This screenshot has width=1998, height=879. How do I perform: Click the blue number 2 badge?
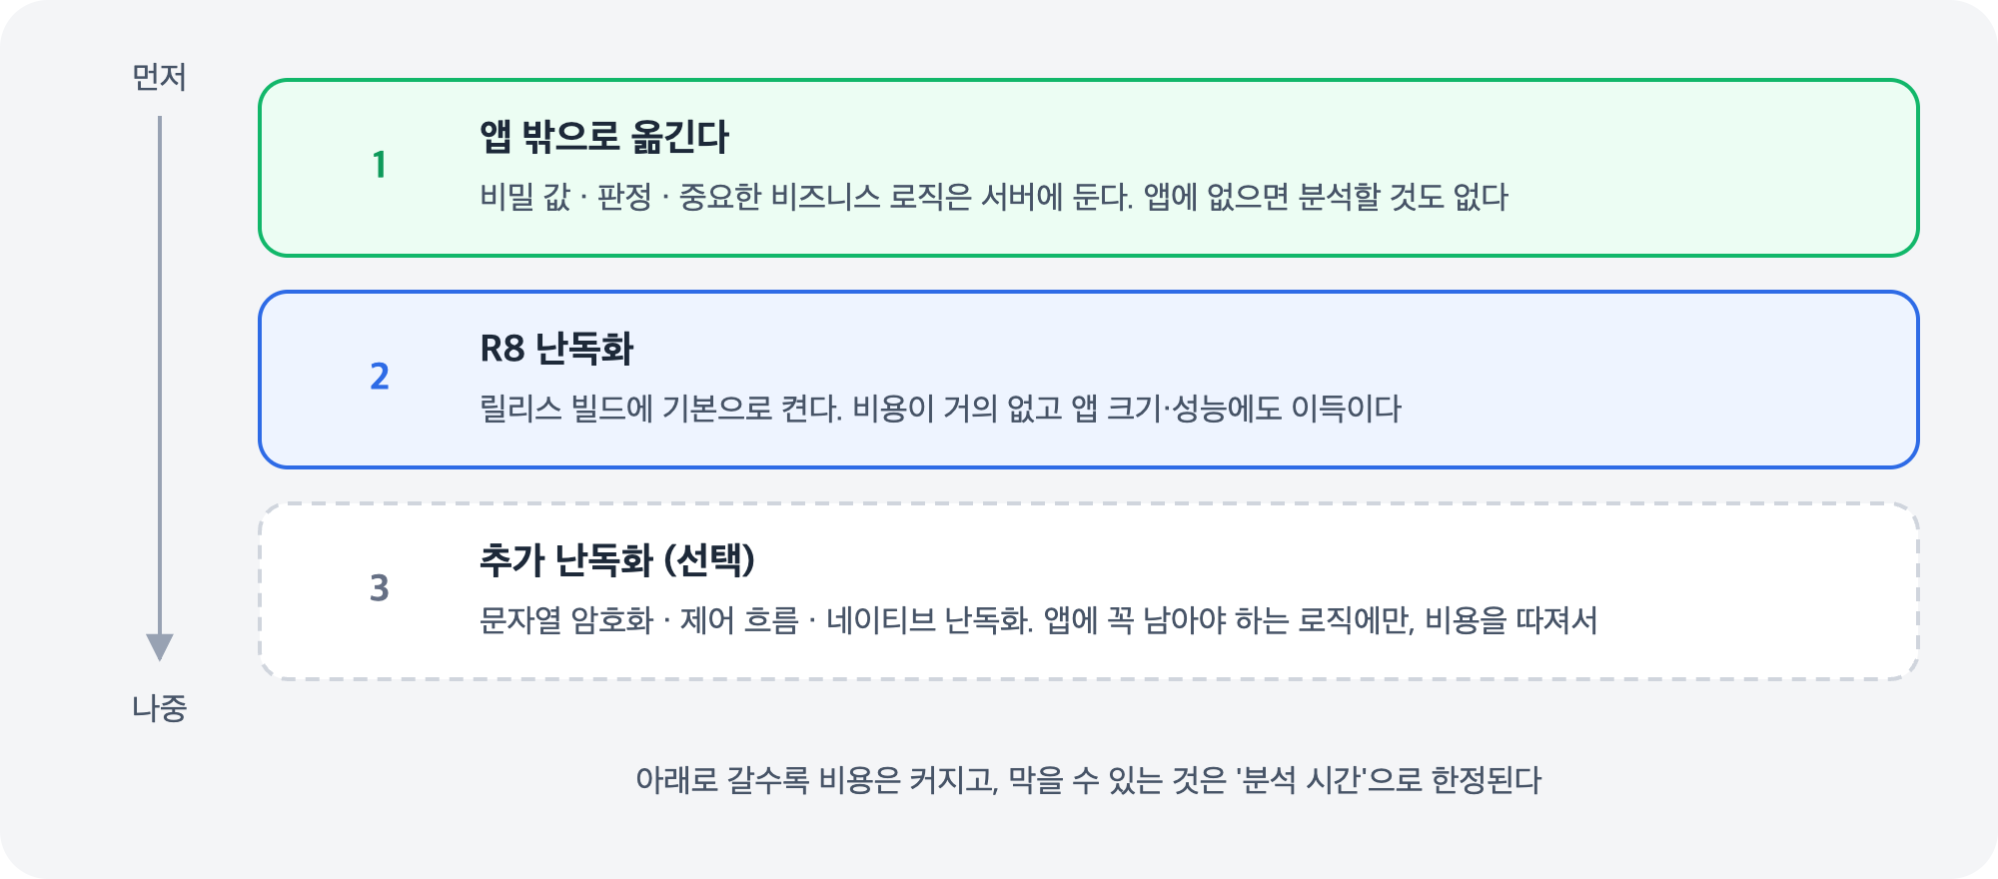pos(380,377)
